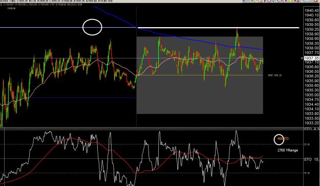Image resolution: width=320 pixels, height=186 pixels.
Task: Click the 1939.20 price axis label
Action: (x=312, y=29)
